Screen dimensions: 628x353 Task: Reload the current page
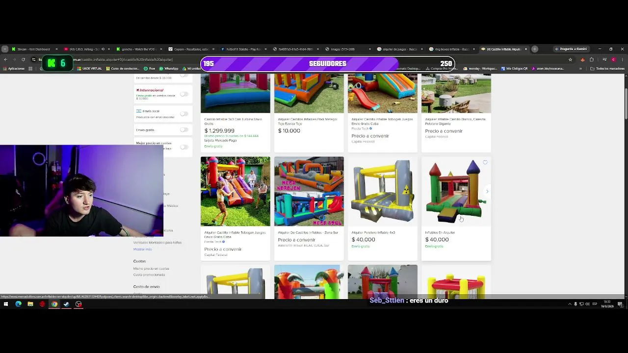click(x=23, y=59)
